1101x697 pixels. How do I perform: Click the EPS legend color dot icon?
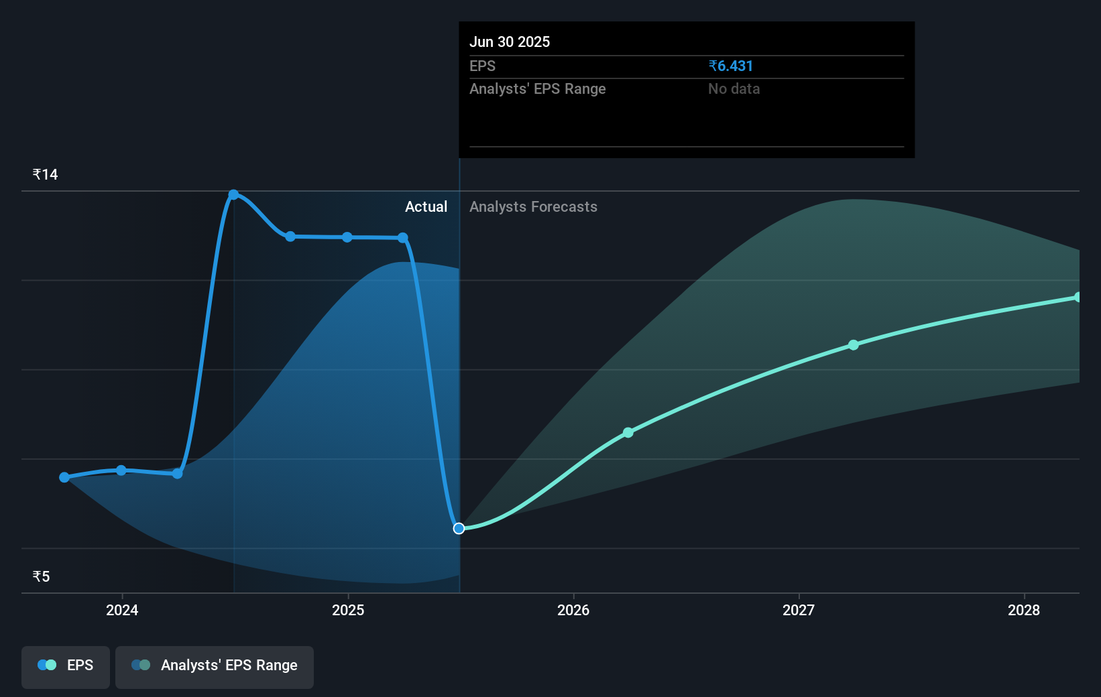coord(46,665)
